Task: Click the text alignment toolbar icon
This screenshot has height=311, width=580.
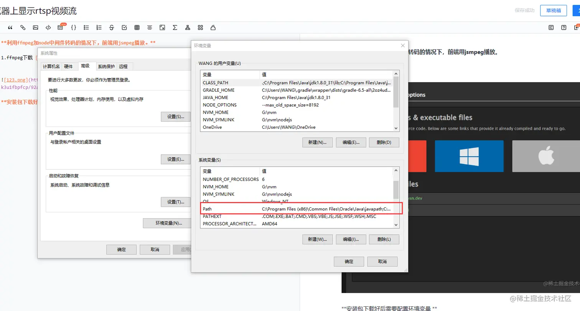Action: pyautogui.click(x=150, y=28)
